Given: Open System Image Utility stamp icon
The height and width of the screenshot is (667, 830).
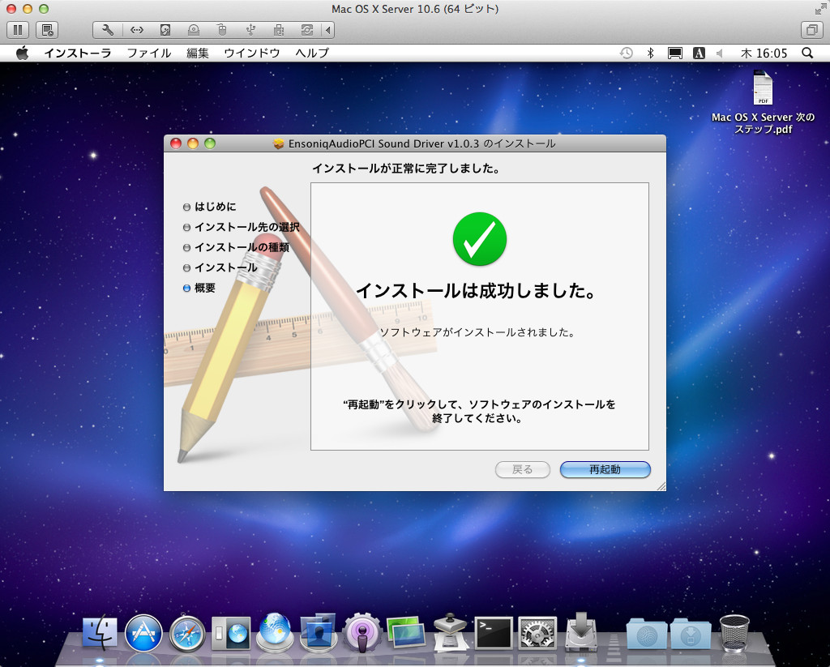Looking at the screenshot, I should pos(450,633).
